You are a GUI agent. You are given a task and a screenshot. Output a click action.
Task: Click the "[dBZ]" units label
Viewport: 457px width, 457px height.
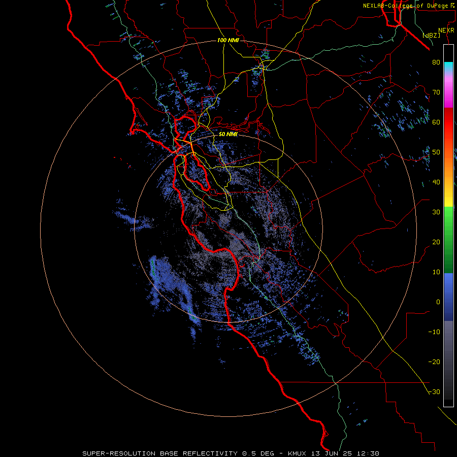tap(431, 35)
